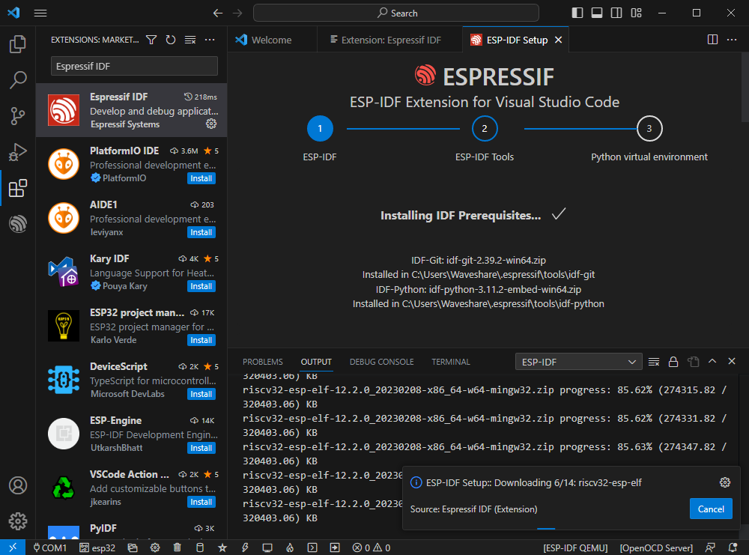Install the PlatformIO IDE extension
Screen dimensions: 749x555
[201, 178]
